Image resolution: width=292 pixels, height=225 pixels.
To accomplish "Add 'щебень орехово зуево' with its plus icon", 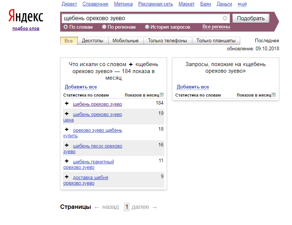I will (x=67, y=104).
